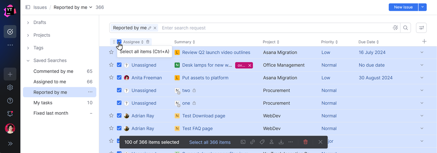This screenshot has width=437, height=153.
Task: Collapse the Saved Searches section
Action: [x=28, y=61]
